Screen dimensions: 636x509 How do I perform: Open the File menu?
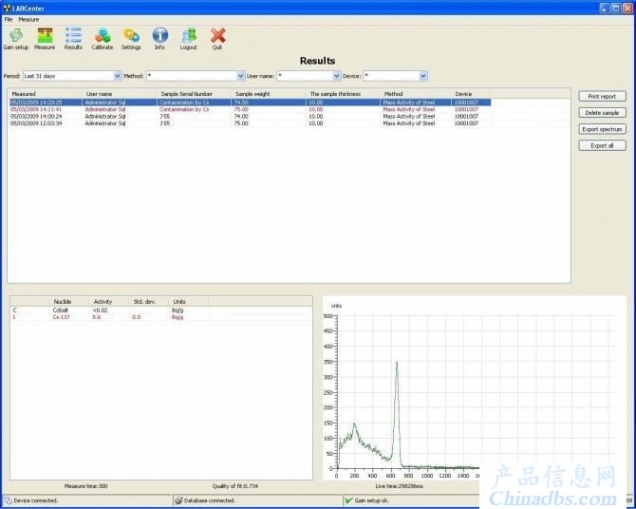[9, 20]
